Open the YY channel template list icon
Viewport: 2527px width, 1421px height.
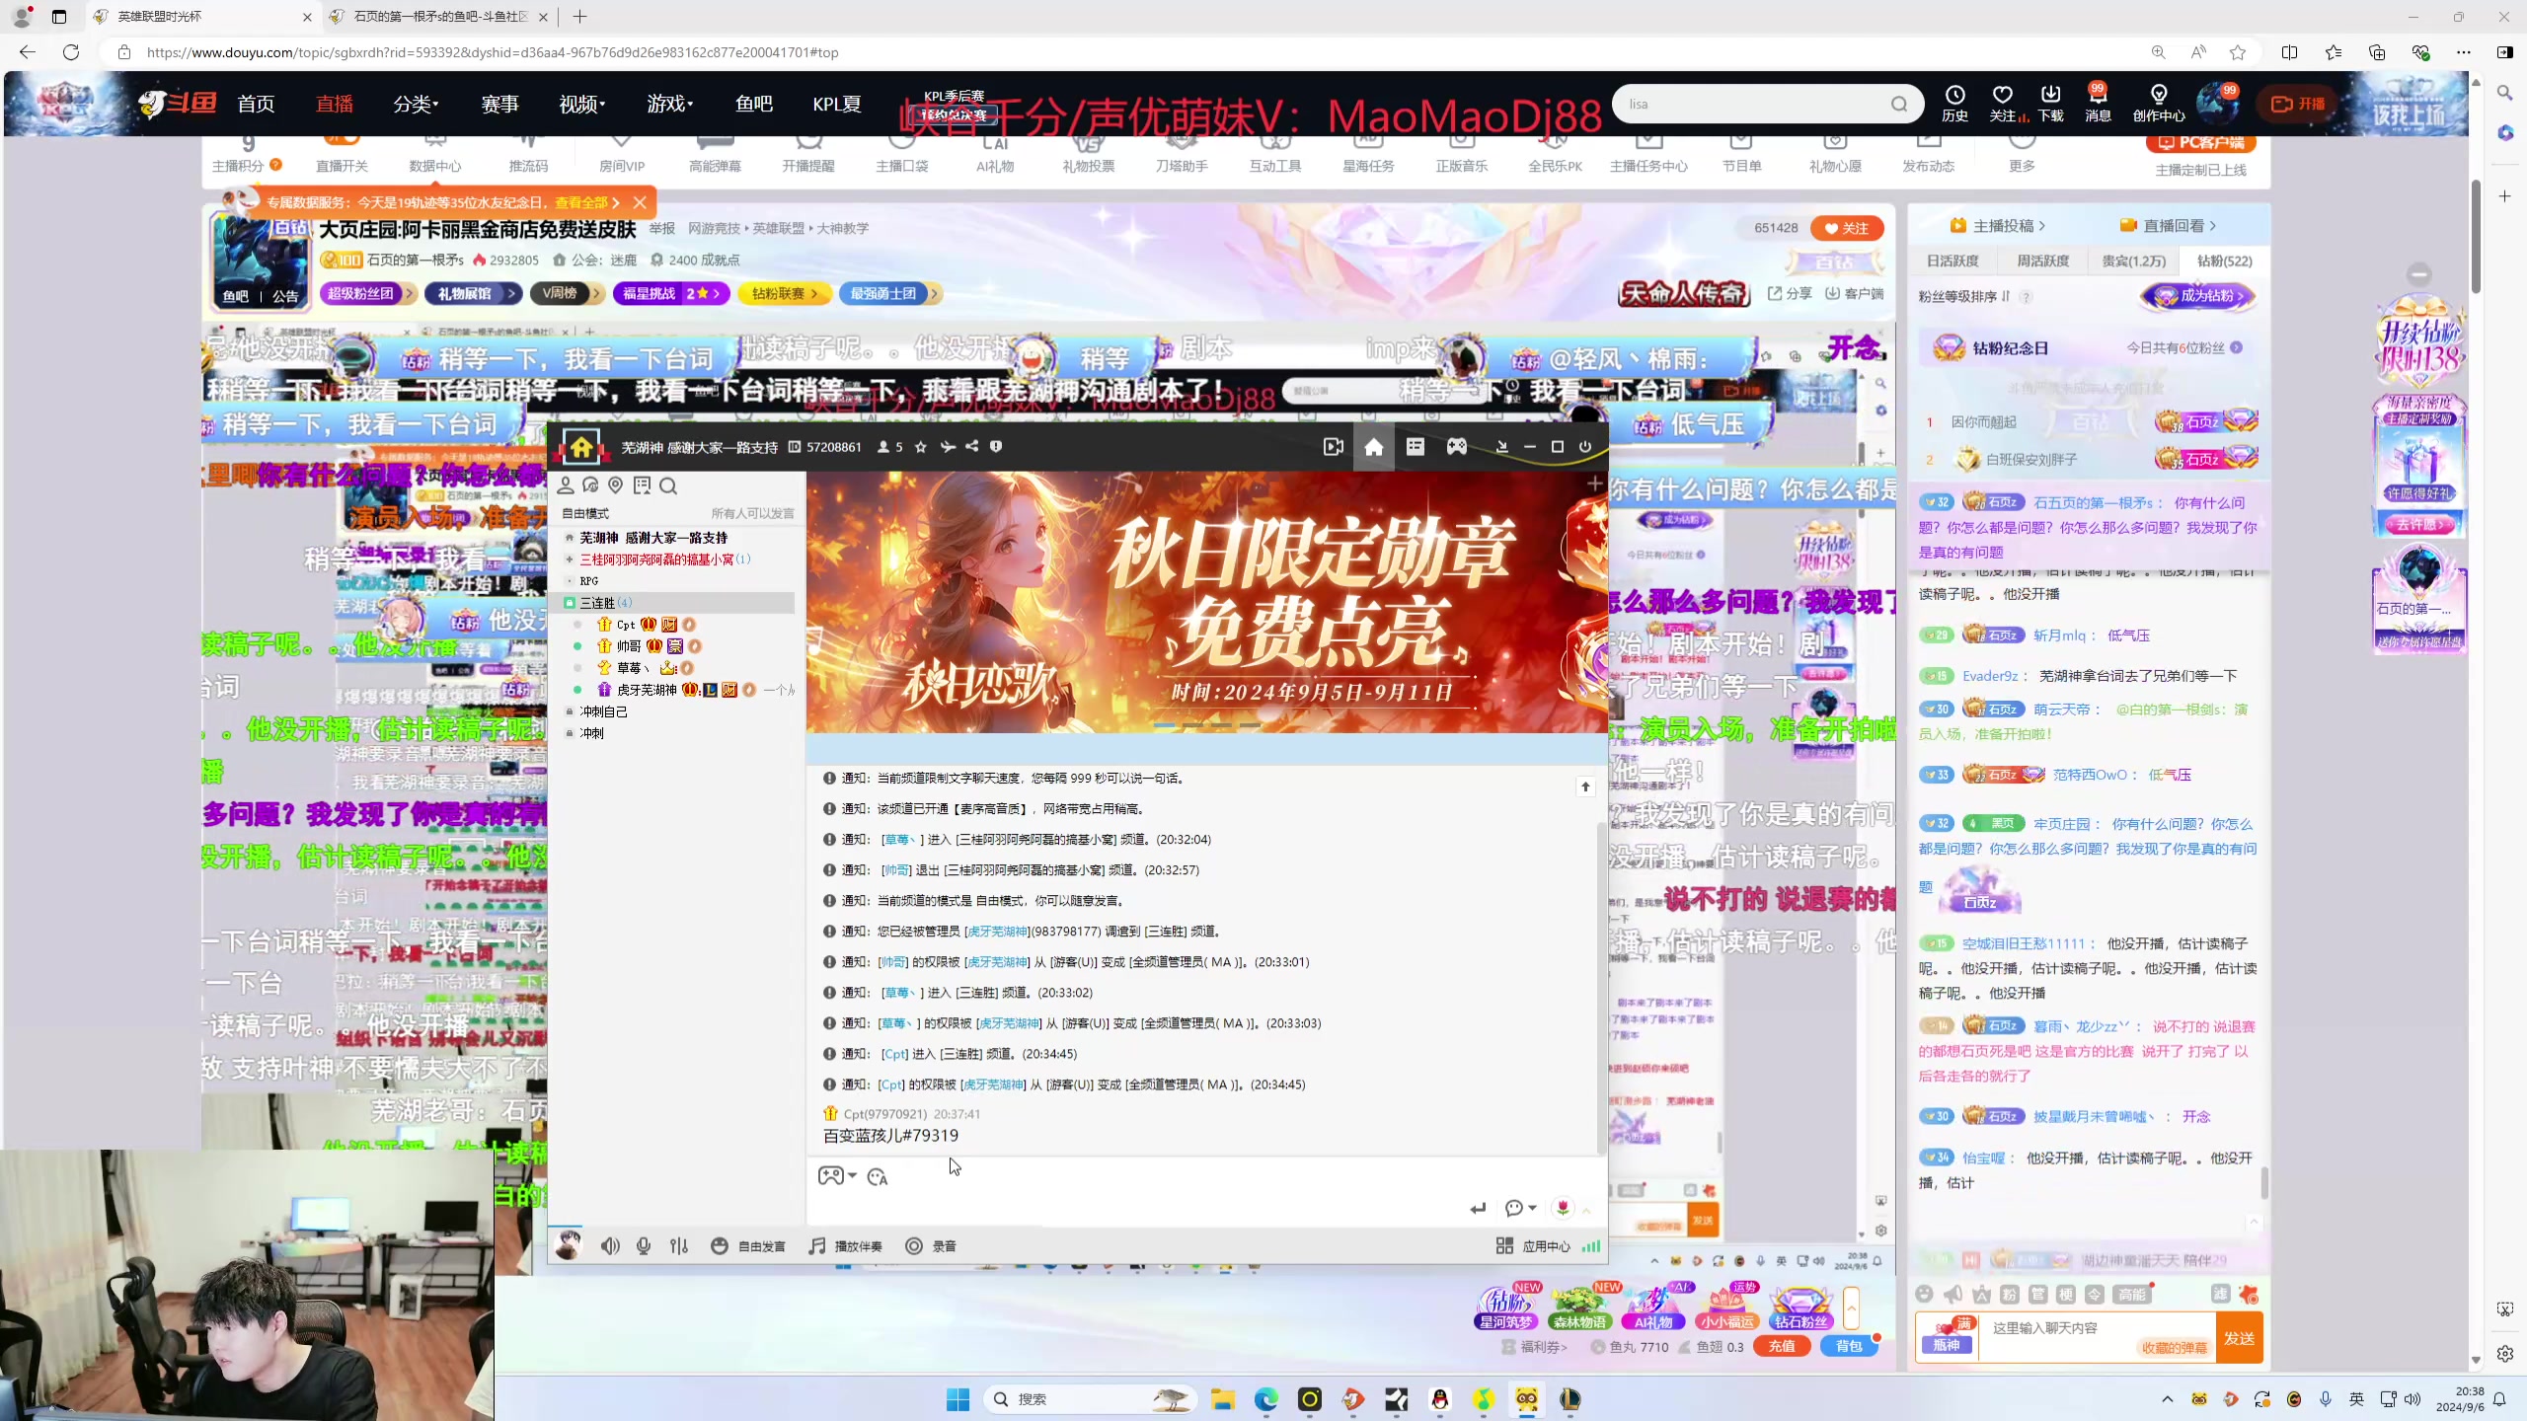click(x=1415, y=447)
